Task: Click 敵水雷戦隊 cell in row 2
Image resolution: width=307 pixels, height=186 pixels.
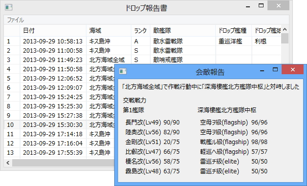Action: tap(183, 50)
